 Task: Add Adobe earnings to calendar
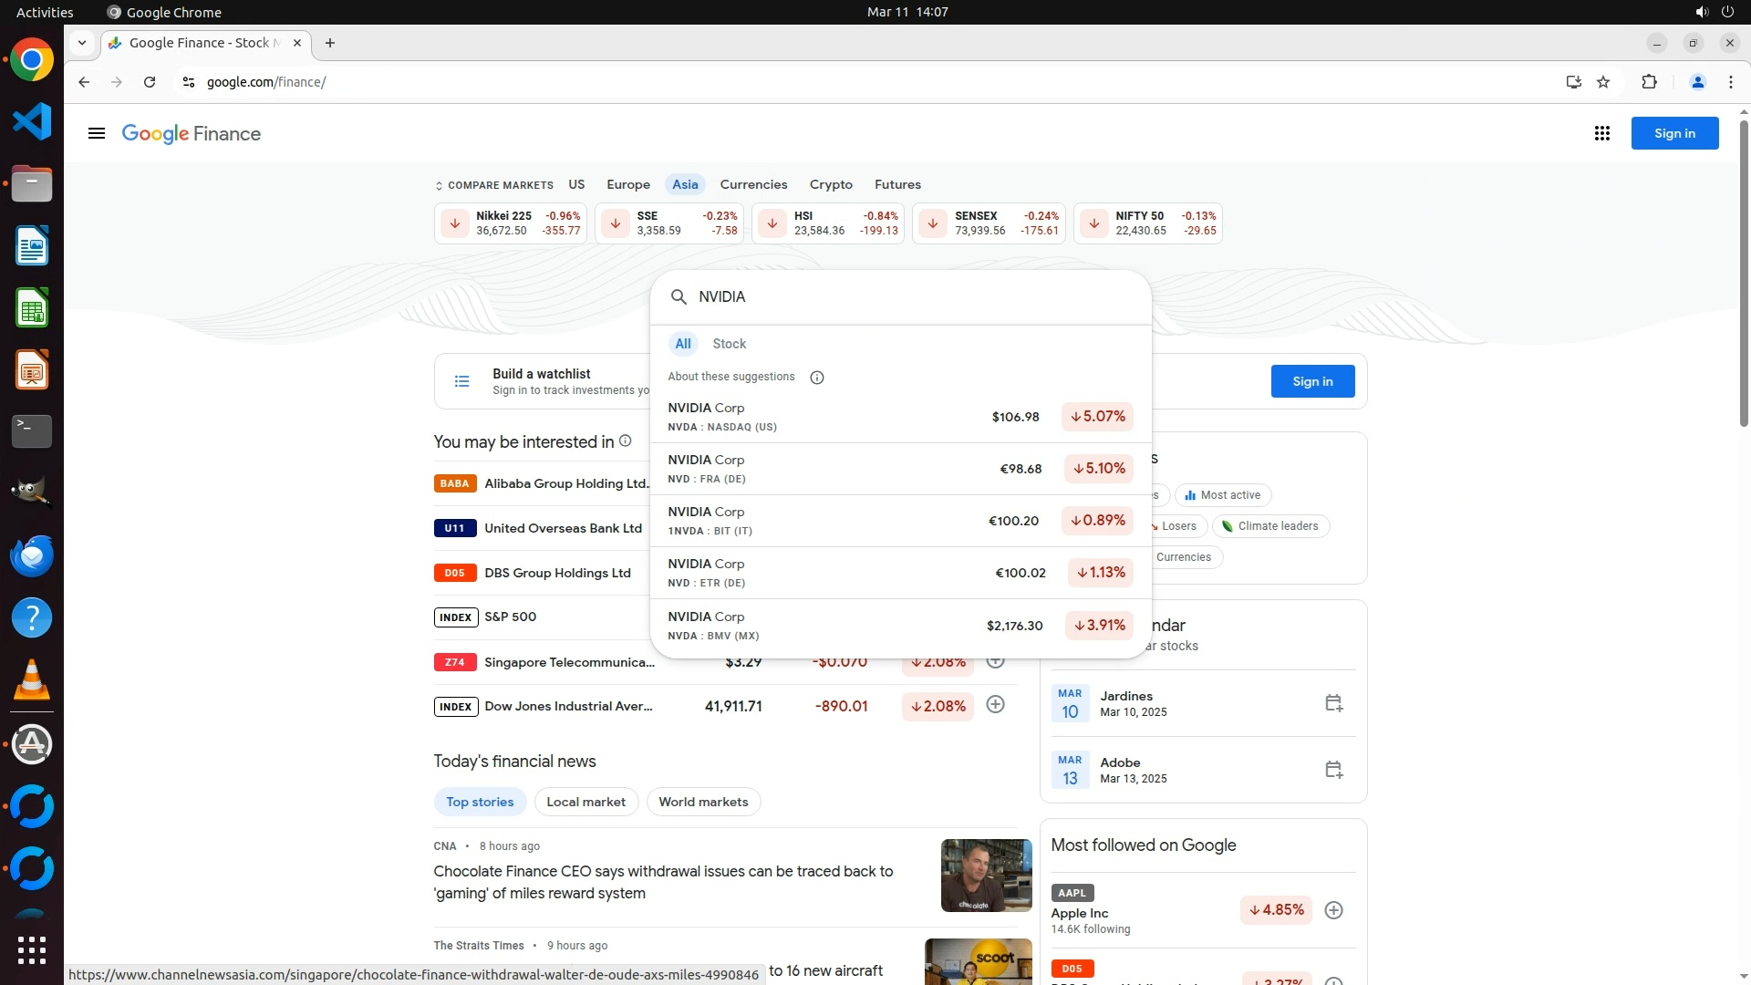pyautogui.click(x=1333, y=770)
